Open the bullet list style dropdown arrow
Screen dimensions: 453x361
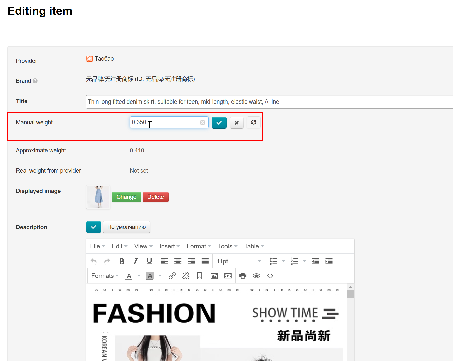283,261
